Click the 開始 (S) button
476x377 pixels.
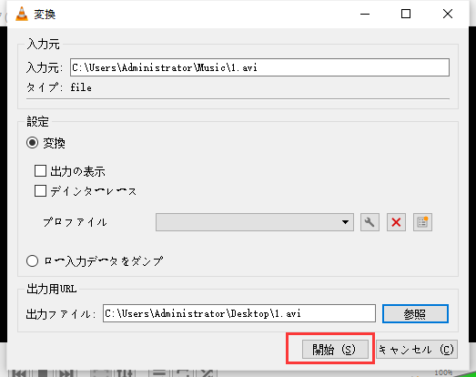point(335,350)
